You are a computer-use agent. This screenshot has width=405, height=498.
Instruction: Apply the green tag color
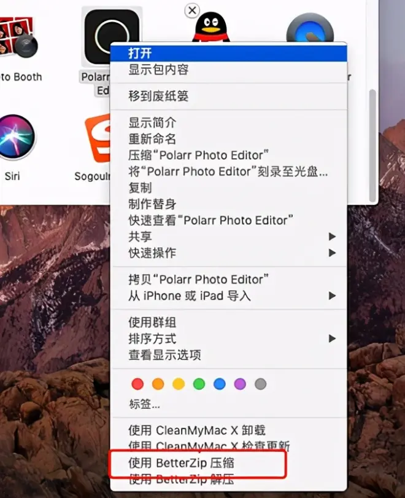pos(199,384)
